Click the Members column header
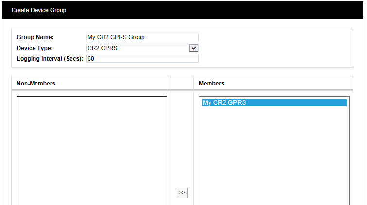This screenshot has height=205, width=367. (x=211, y=84)
